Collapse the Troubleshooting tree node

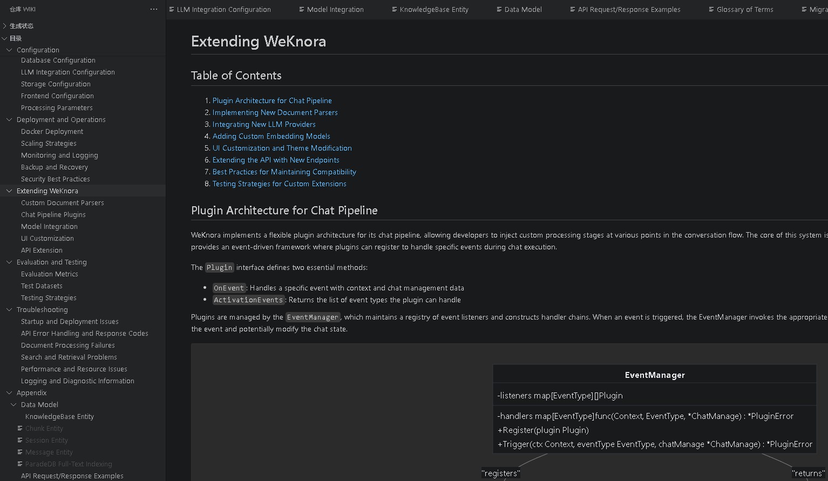click(x=9, y=310)
